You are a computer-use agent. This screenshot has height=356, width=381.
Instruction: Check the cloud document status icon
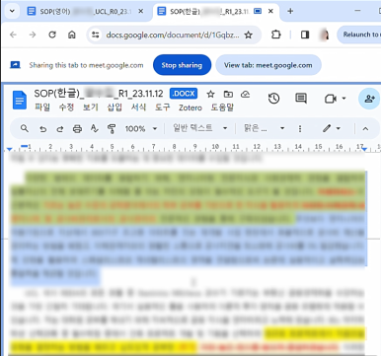(x=245, y=95)
